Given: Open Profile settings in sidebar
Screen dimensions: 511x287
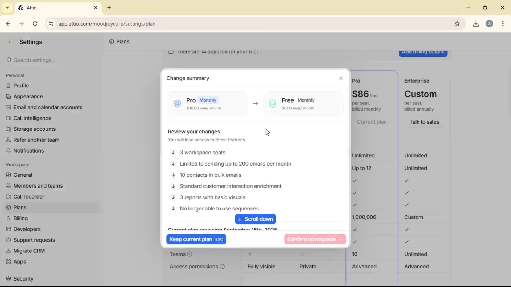Looking at the screenshot, I should (21, 86).
